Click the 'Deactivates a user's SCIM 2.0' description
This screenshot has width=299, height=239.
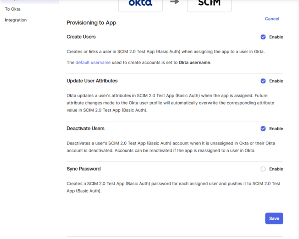[x=171, y=147]
